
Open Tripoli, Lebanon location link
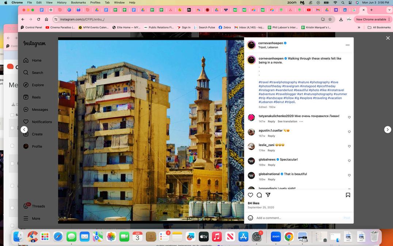point(268,47)
